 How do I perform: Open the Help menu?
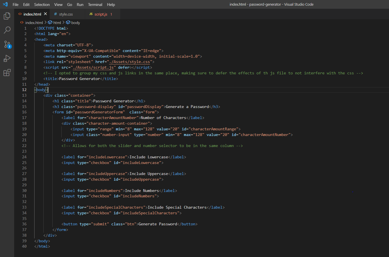(x=111, y=4)
